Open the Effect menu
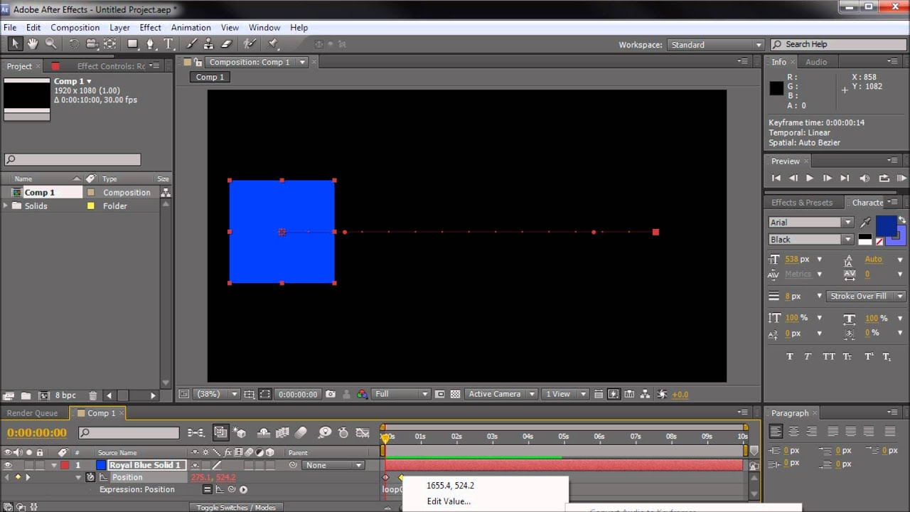This screenshot has width=910, height=512. click(x=150, y=28)
